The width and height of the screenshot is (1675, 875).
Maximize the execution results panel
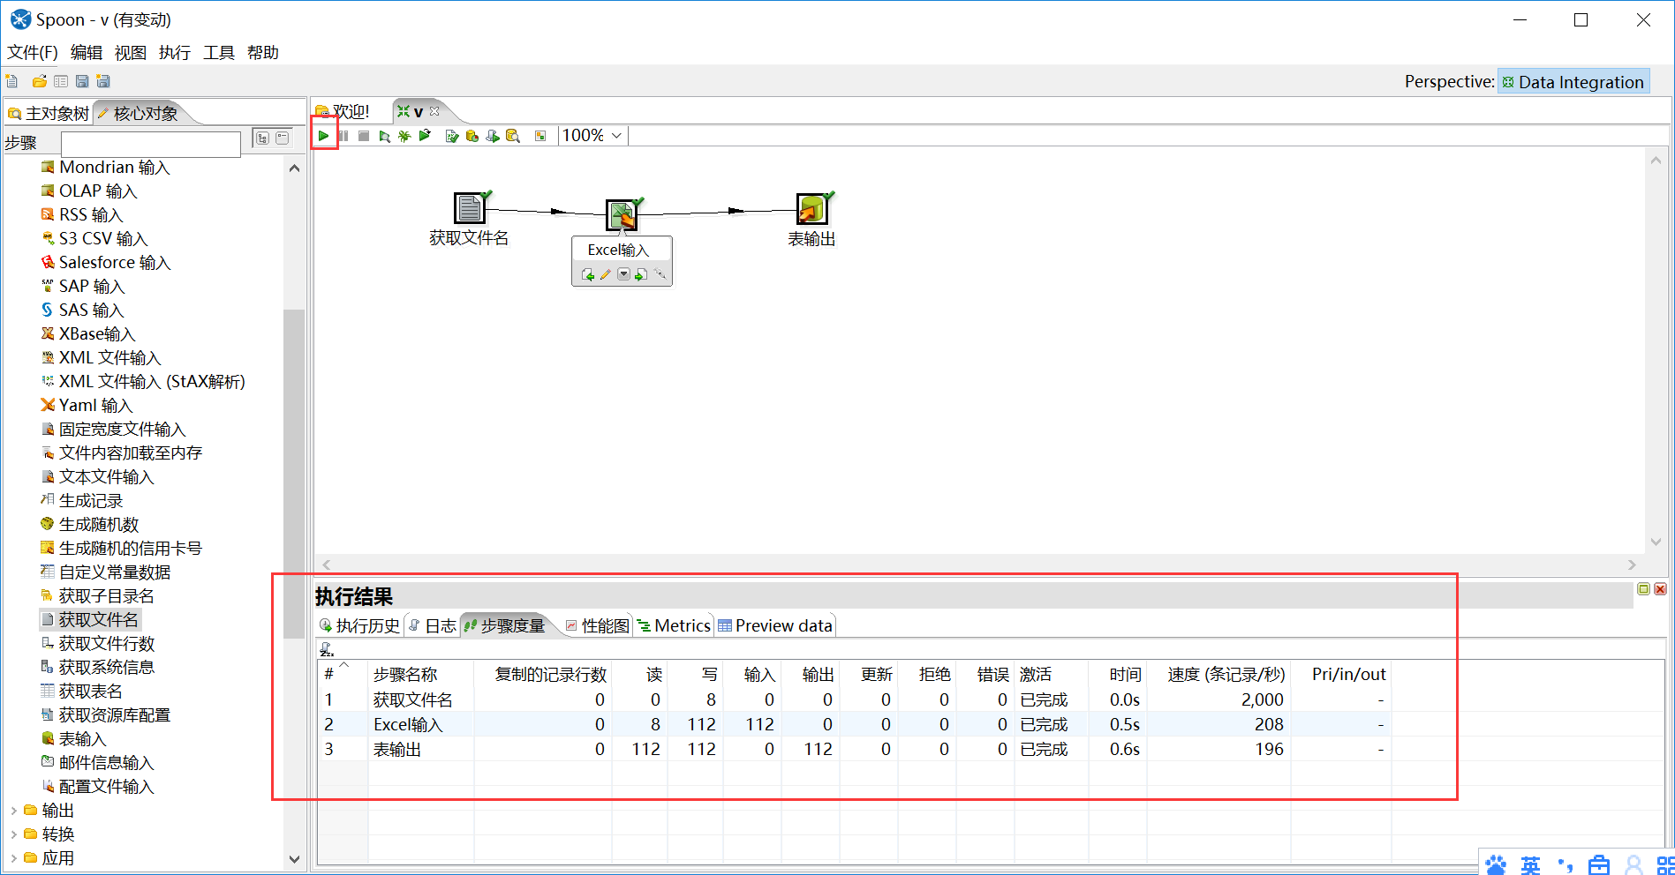click(1643, 588)
